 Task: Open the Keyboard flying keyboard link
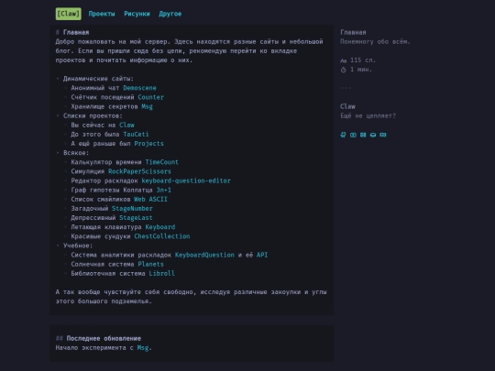(x=160, y=227)
